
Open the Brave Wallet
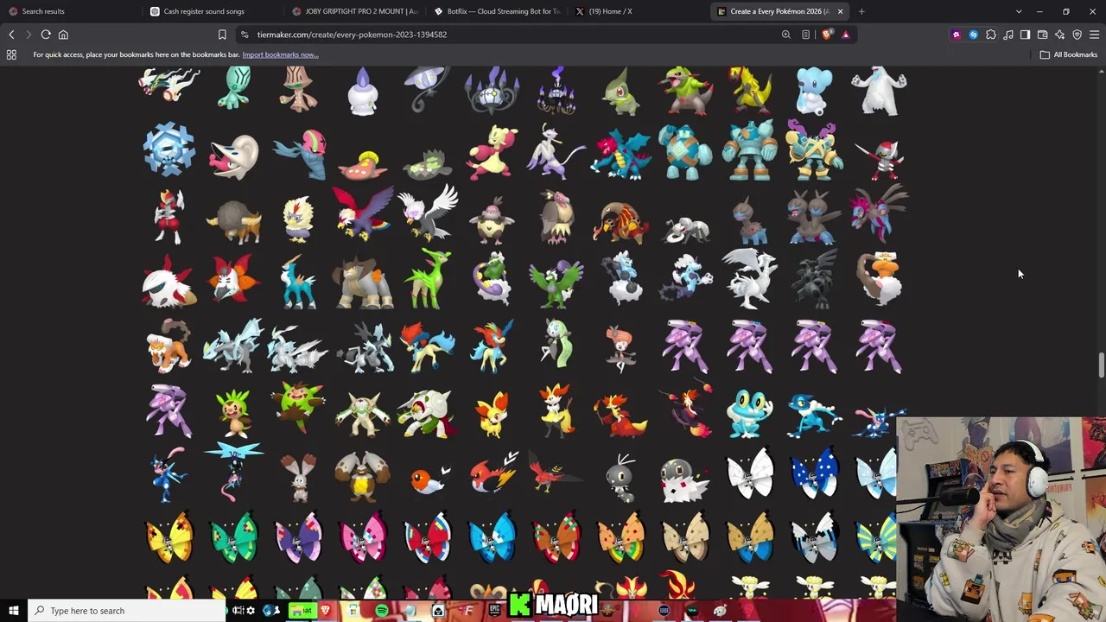point(1043,35)
